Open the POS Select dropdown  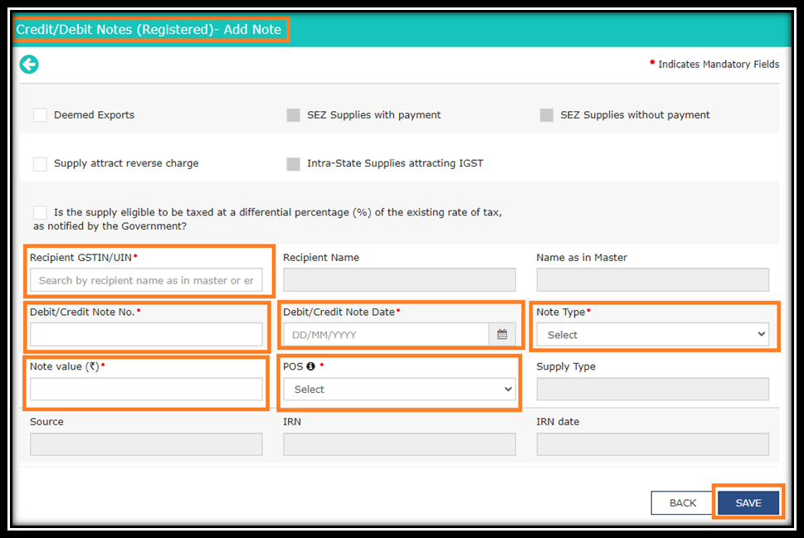point(399,390)
